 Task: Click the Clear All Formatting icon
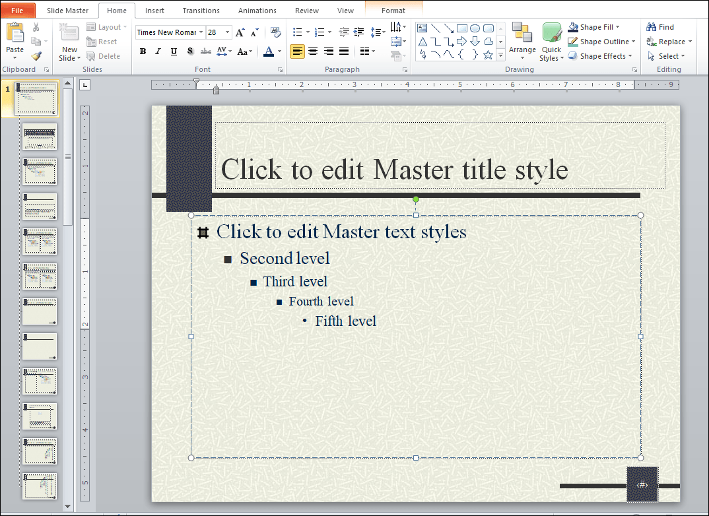click(x=275, y=32)
